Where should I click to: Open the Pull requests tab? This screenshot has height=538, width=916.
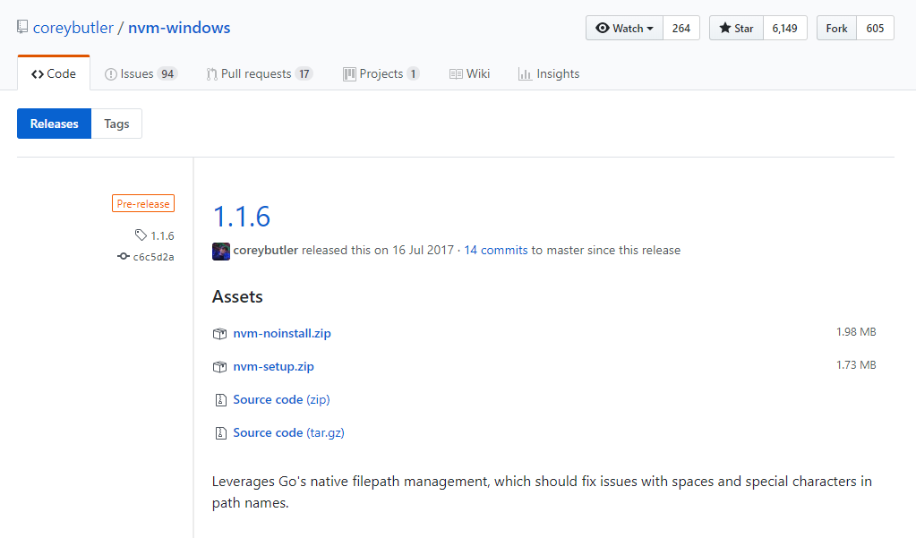259,73
